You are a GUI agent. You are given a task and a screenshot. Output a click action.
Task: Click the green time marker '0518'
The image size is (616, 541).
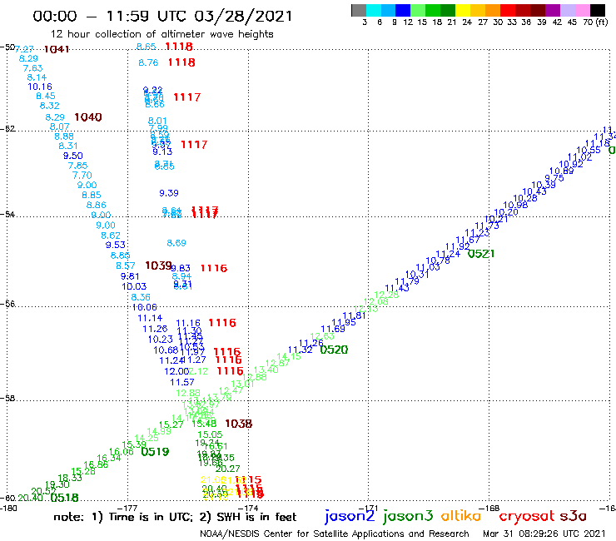[64, 498]
